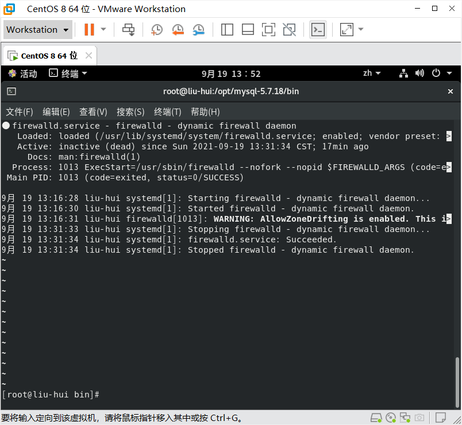The image size is (462, 425).
Task: Open the 文件(F) menu
Action: pyautogui.click(x=20, y=112)
